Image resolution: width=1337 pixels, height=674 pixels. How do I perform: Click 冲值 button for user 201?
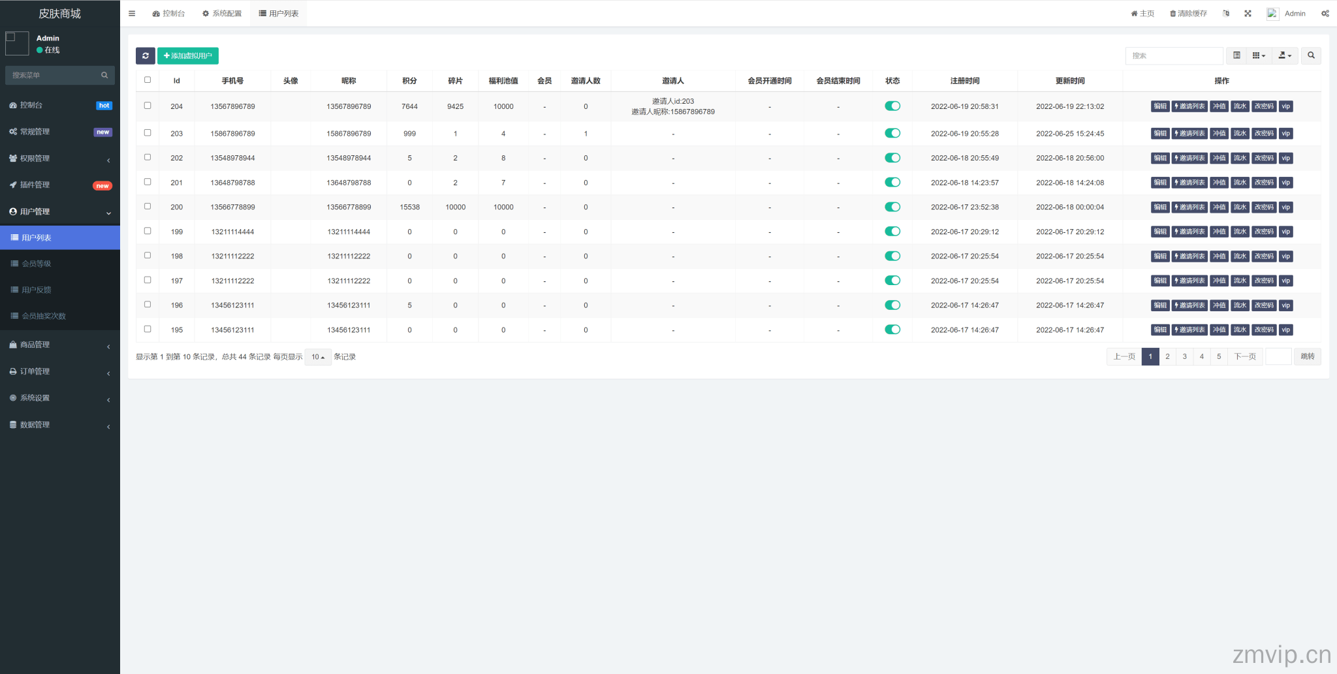coord(1219,183)
